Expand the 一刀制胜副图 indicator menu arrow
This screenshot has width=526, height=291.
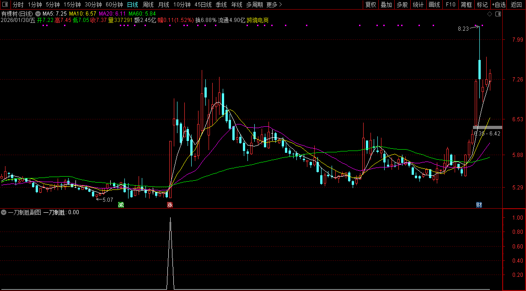click(4, 212)
